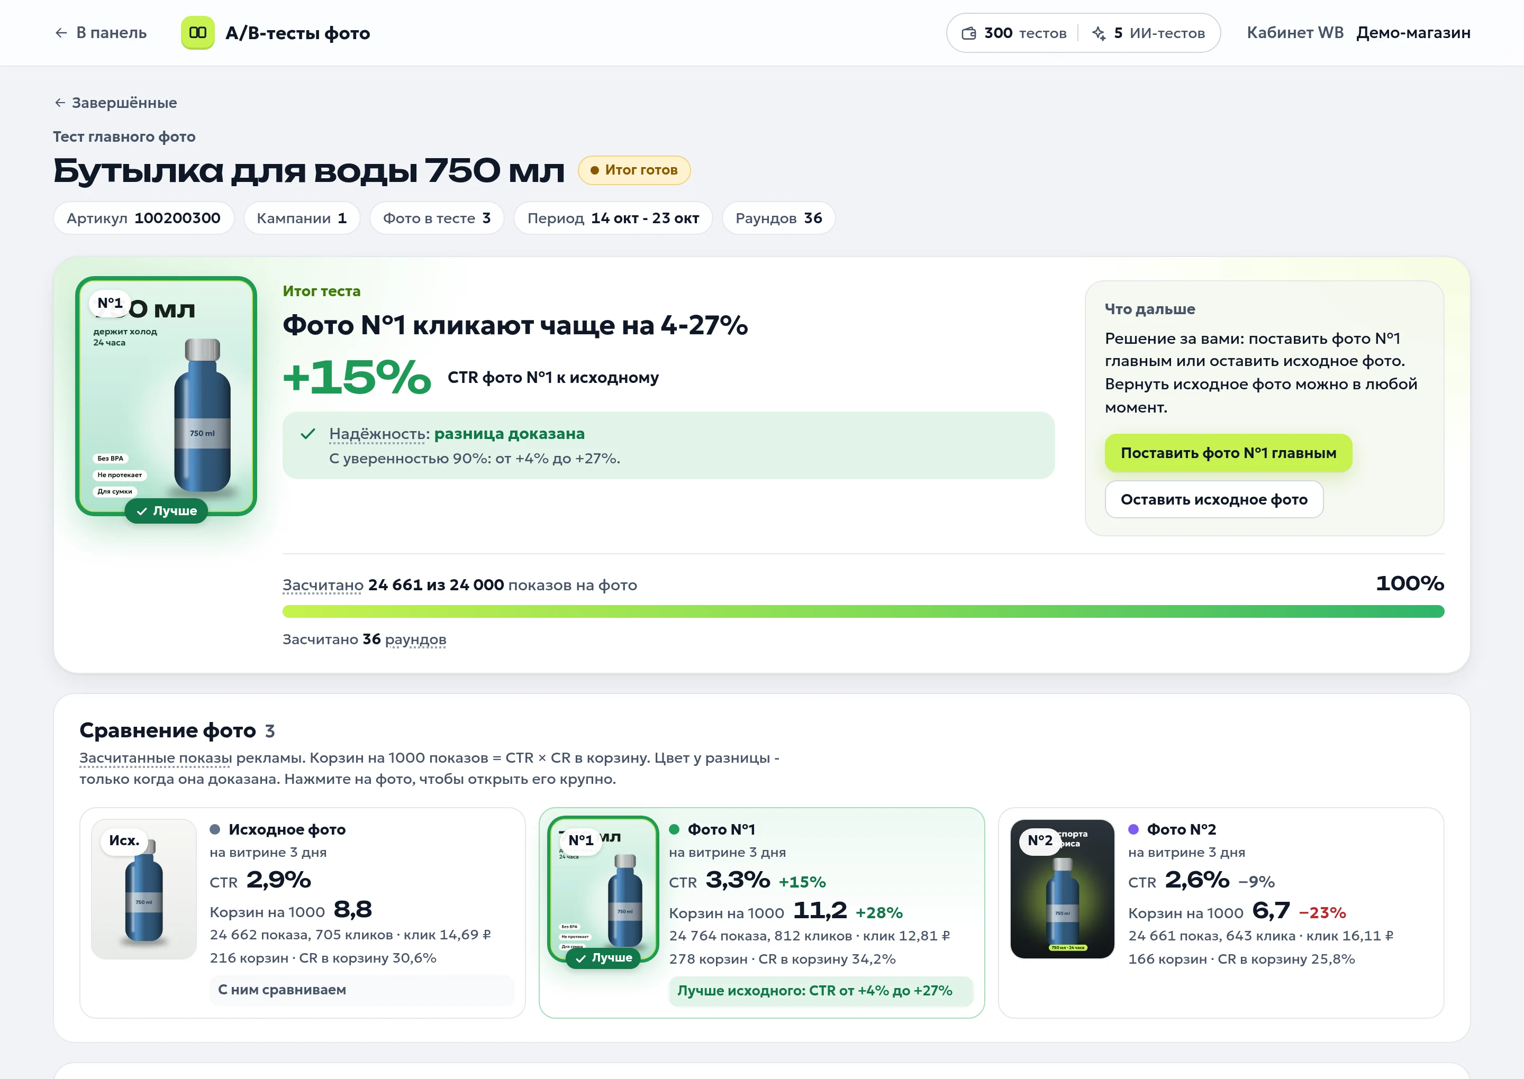Click the green dot beside 'Фото №1' title
This screenshot has width=1524, height=1079.
click(x=674, y=829)
